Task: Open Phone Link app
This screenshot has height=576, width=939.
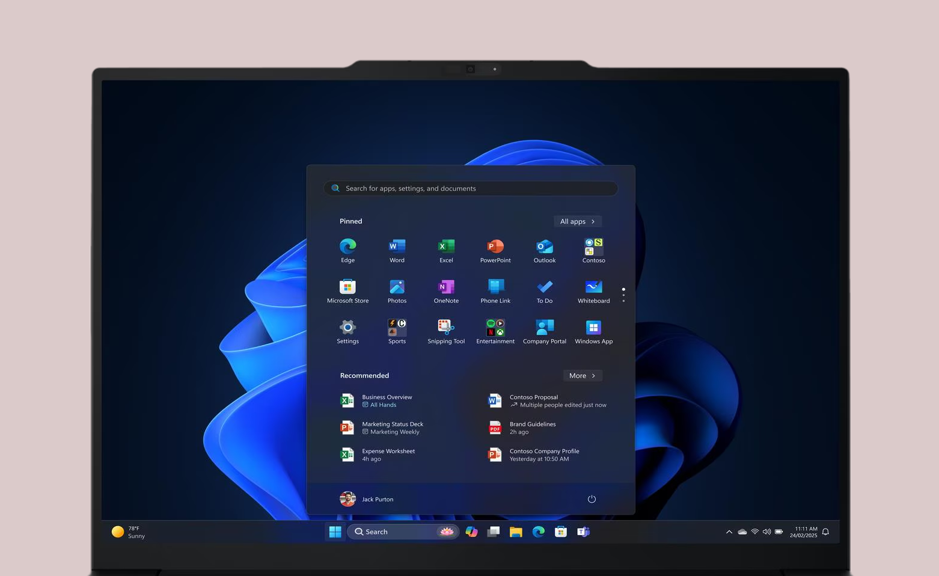Action: [x=495, y=287]
